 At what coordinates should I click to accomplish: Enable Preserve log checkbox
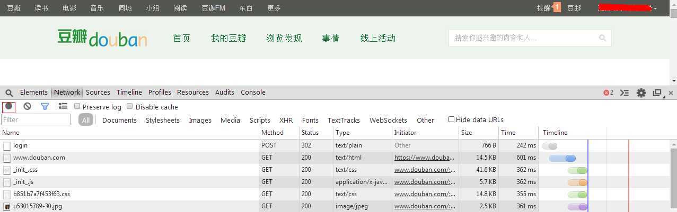point(77,106)
